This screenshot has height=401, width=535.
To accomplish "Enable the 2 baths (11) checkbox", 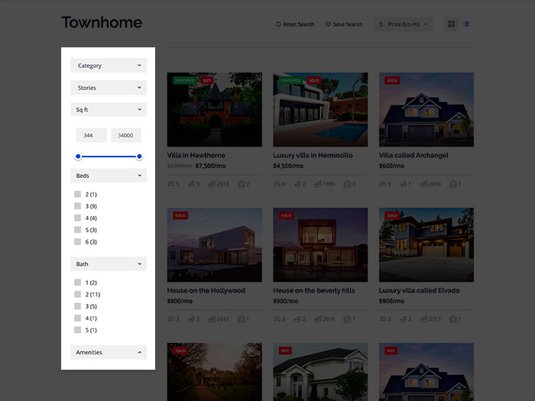I will (x=78, y=295).
